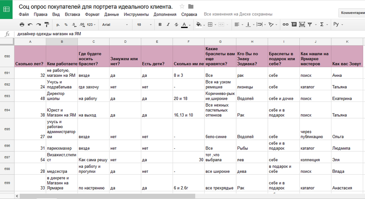Insert a link using the chain icon
Screen dimensions: 365x199
pos(285,25)
